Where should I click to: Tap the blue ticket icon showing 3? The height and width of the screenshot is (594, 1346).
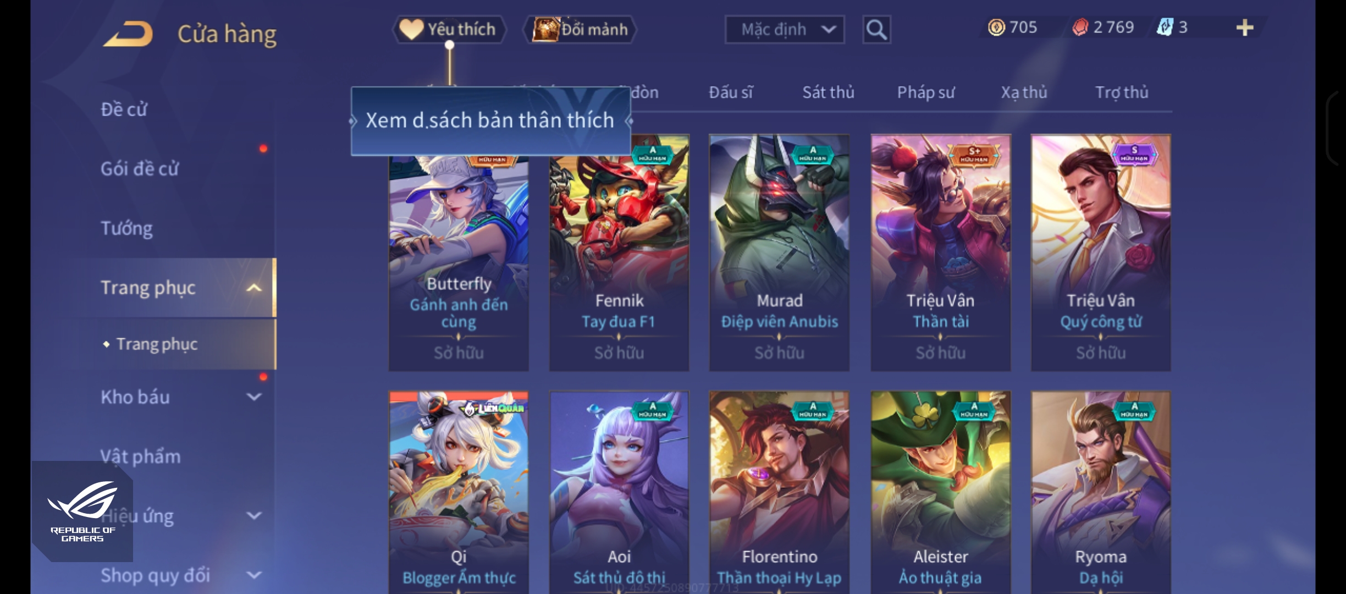click(x=1165, y=27)
